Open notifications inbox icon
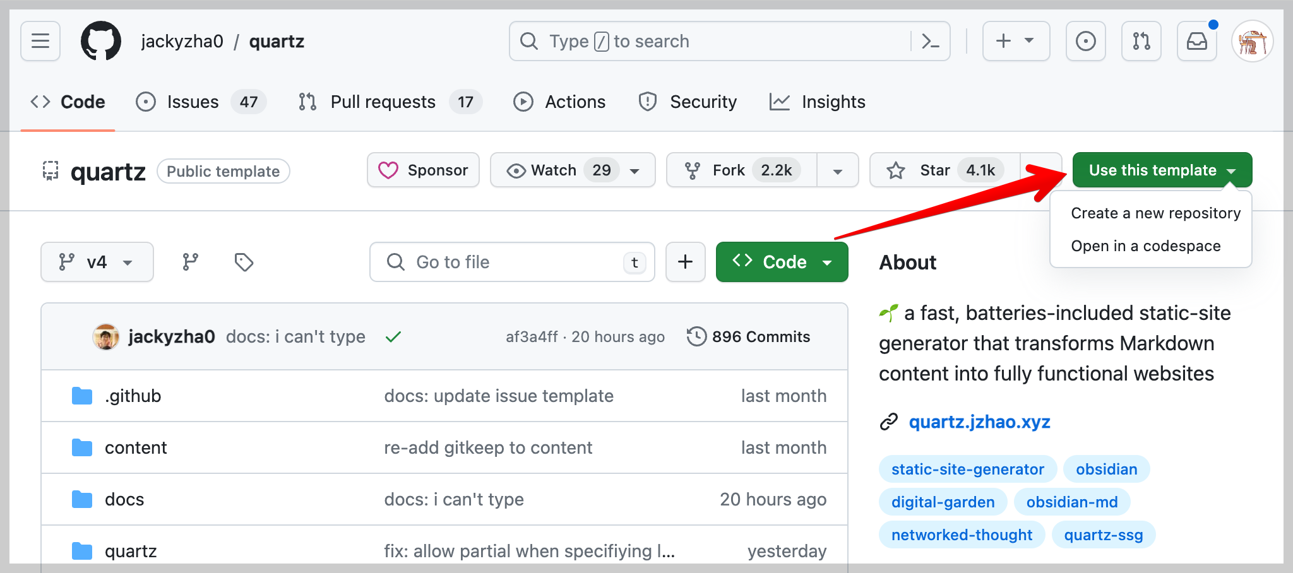1293x573 pixels. (1196, 42)
